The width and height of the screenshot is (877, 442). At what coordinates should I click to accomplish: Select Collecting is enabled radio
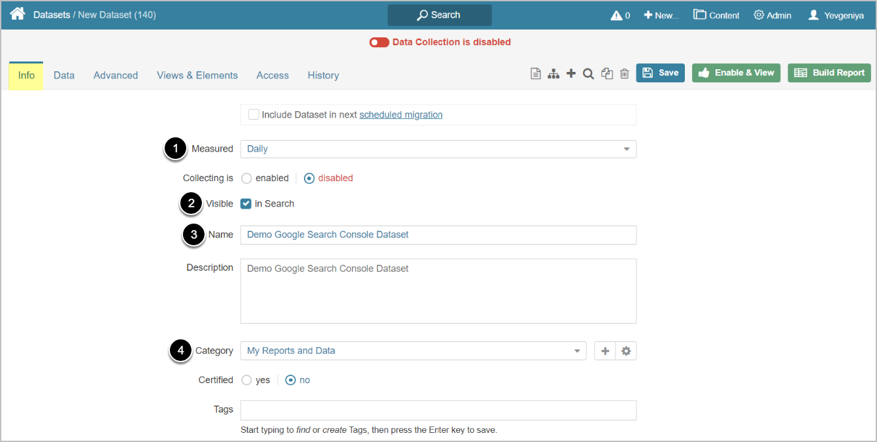[246, 178]
